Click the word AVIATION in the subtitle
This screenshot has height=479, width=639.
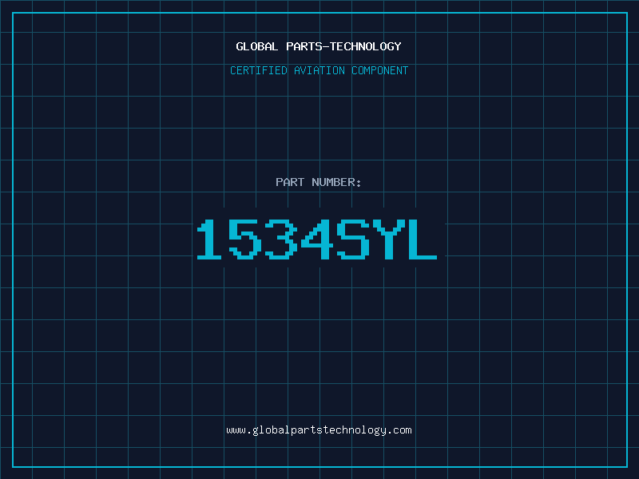point(319,70)
